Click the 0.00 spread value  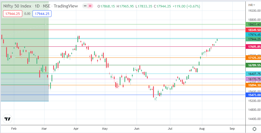[x=27, y=14]
